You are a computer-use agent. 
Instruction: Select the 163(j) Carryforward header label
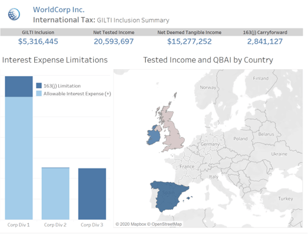point(265,32)
